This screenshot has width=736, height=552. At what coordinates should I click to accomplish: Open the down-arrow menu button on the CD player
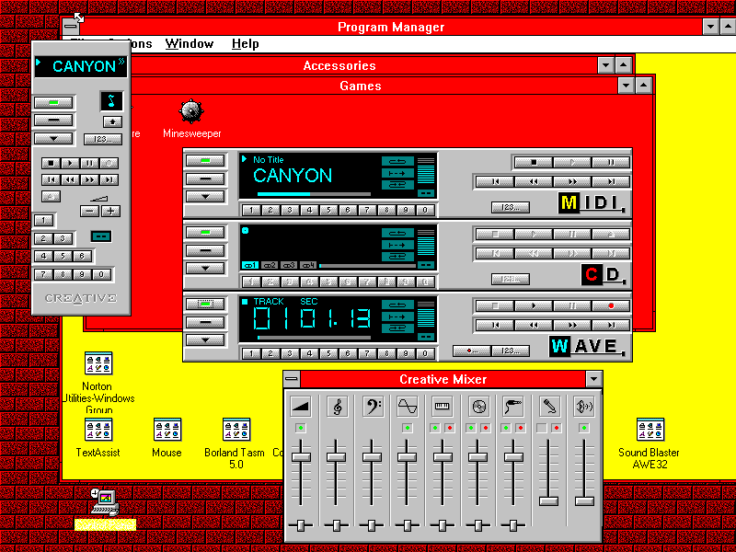[205, 268]
